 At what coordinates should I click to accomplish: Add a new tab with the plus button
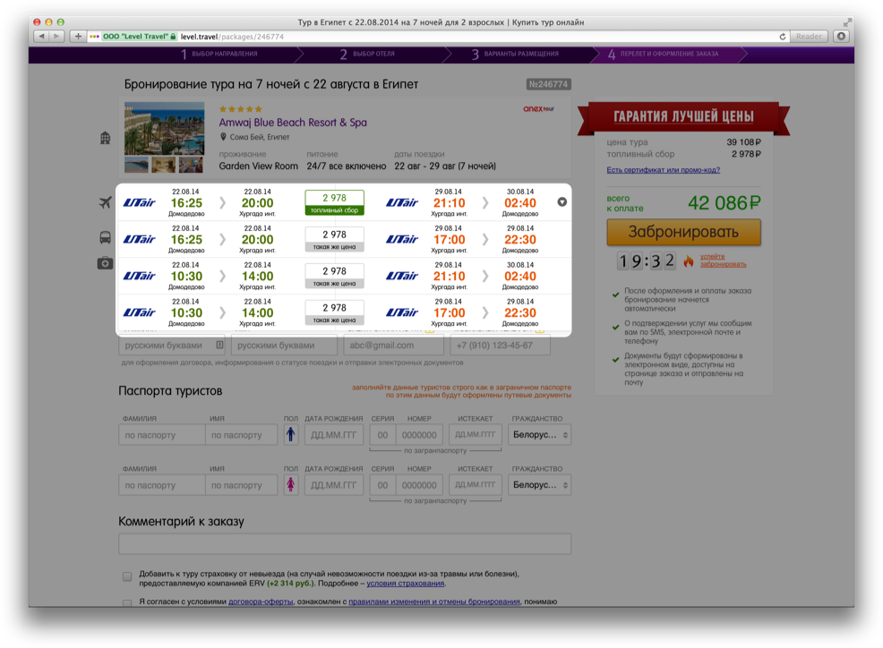78,37
